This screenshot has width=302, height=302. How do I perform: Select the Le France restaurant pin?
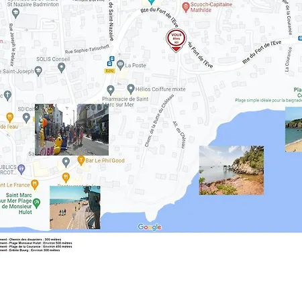(34, 185)
